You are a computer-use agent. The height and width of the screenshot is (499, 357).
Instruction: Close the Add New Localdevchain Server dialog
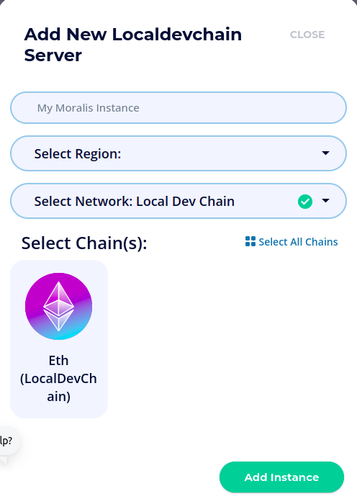point(307,35)
